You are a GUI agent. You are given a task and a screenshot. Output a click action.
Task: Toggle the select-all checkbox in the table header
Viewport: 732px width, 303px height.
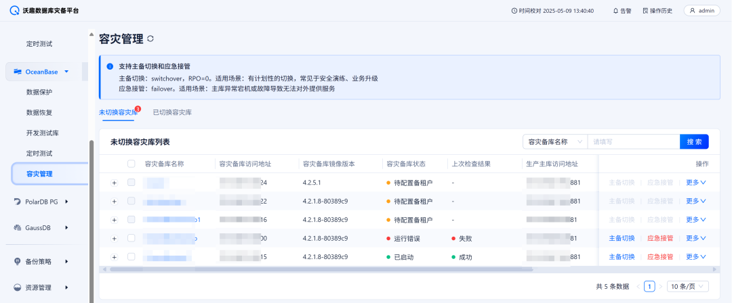point(131,164)
